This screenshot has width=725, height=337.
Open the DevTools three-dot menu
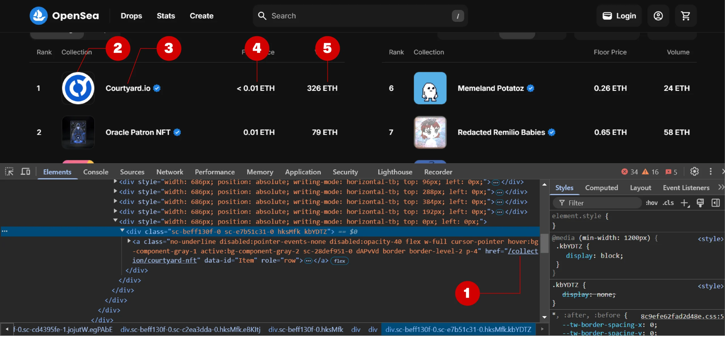pos(710,172)
